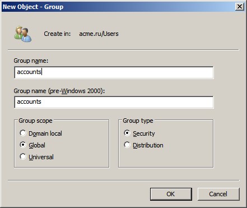Click the "Group name (pre-Windows 2000):" label
This screenshot has height=208, width=247.
[59, 91]
